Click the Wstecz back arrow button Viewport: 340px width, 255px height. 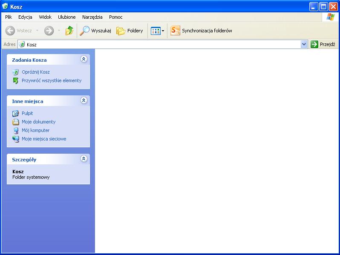coord(10,31)
